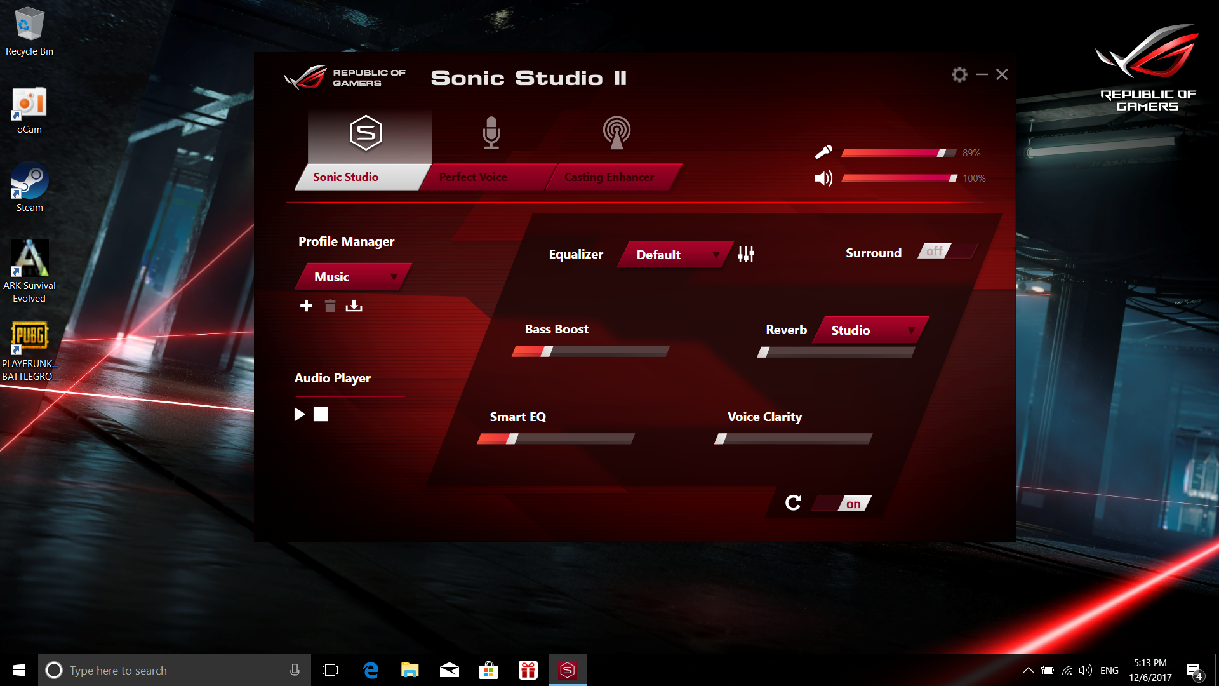The width and height of the screenshot is (1219, 686).
Task: Delete profile using trash icon
Action: [330, 306]
